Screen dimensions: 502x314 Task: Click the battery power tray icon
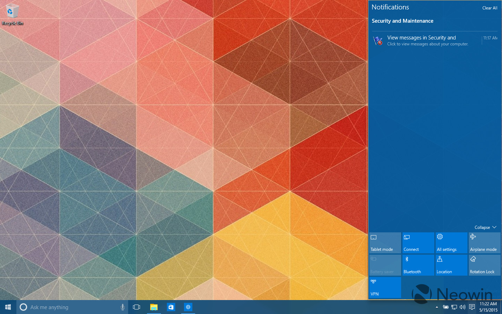[446, 307]
